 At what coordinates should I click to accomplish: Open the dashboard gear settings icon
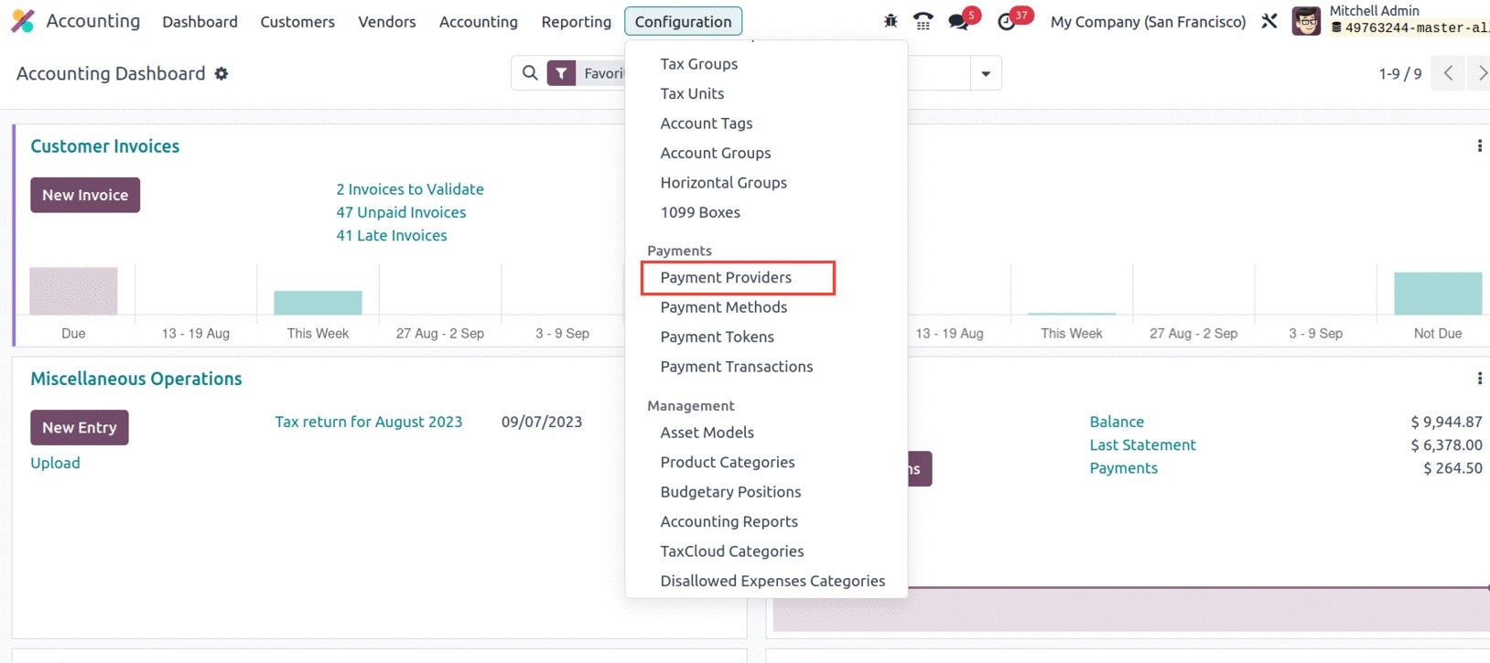tap(221, 73)
